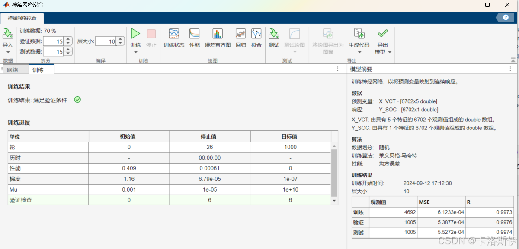Expand the 测试绘图 dropdown arrow

295,52
